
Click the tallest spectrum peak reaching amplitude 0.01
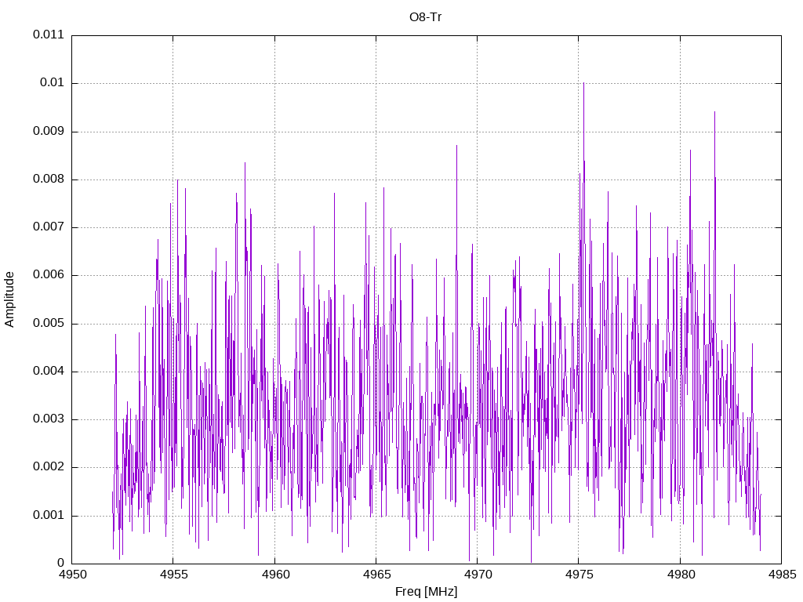click(583, 84)
